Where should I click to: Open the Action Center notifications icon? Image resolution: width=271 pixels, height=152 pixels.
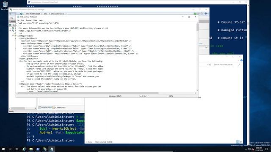tap(266, 149)
